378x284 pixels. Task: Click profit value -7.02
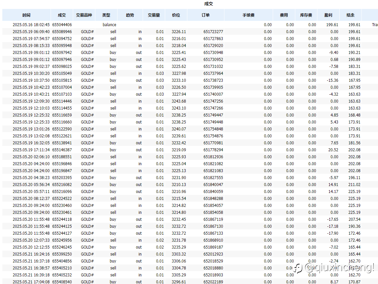point(334,247)
